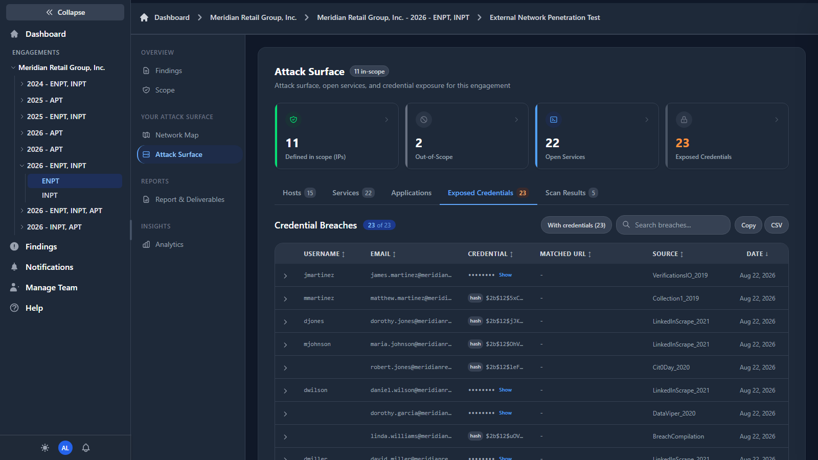Expand the jmartinez credential row
Viewport: 818px width, 460px height.
pos(285,275)
